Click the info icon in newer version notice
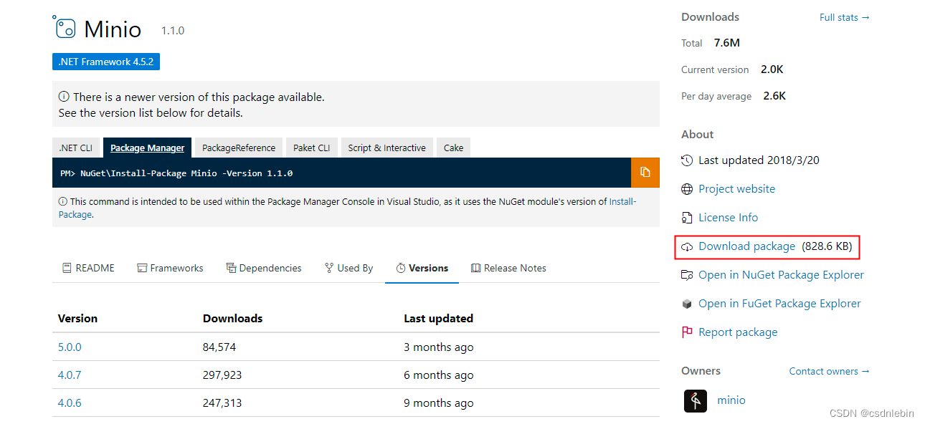Image resolution: width=925 pixels, height=424 pixels. (64, 97)
